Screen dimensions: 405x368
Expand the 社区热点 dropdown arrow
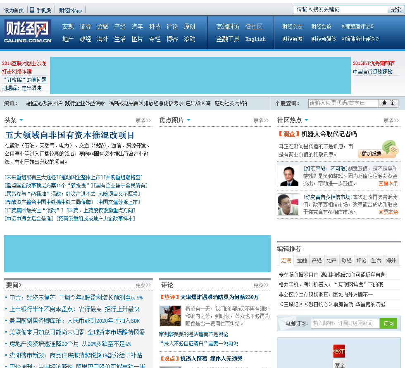(x=306, y=120)
